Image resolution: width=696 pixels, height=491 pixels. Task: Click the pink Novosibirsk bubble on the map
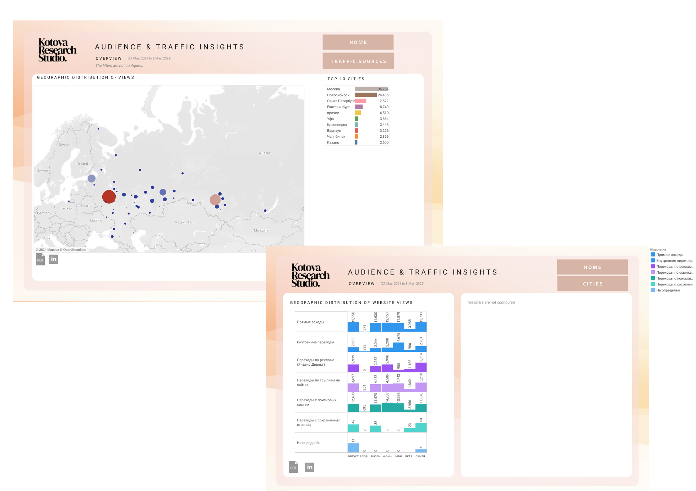pyautogui.click(x=215, y=200)
